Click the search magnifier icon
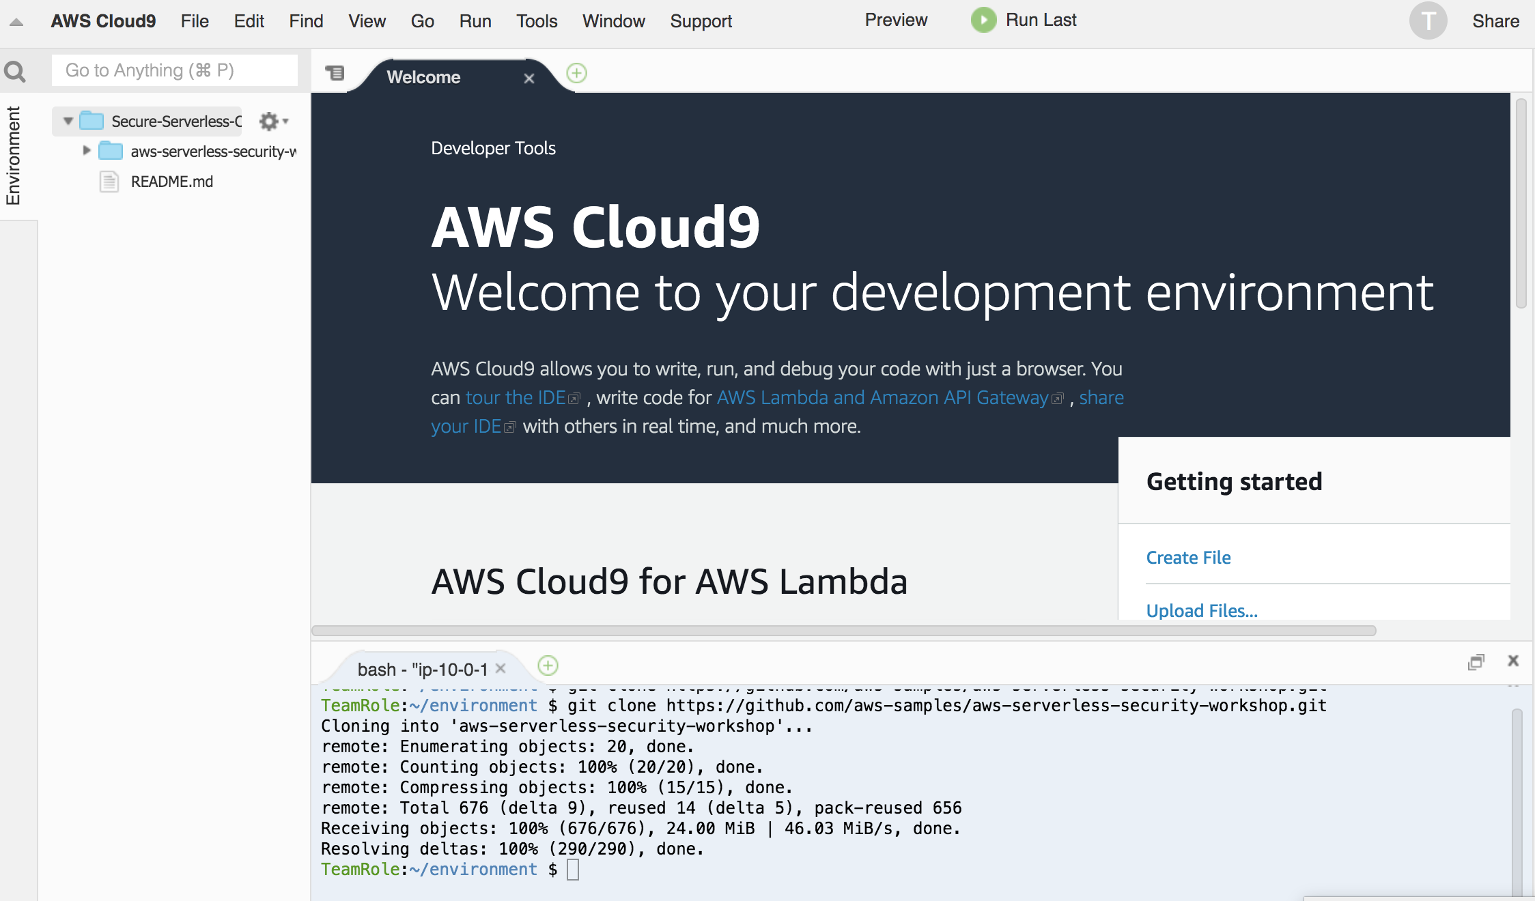Screen dimensions: 1535x901 click(x=15, y=71)
